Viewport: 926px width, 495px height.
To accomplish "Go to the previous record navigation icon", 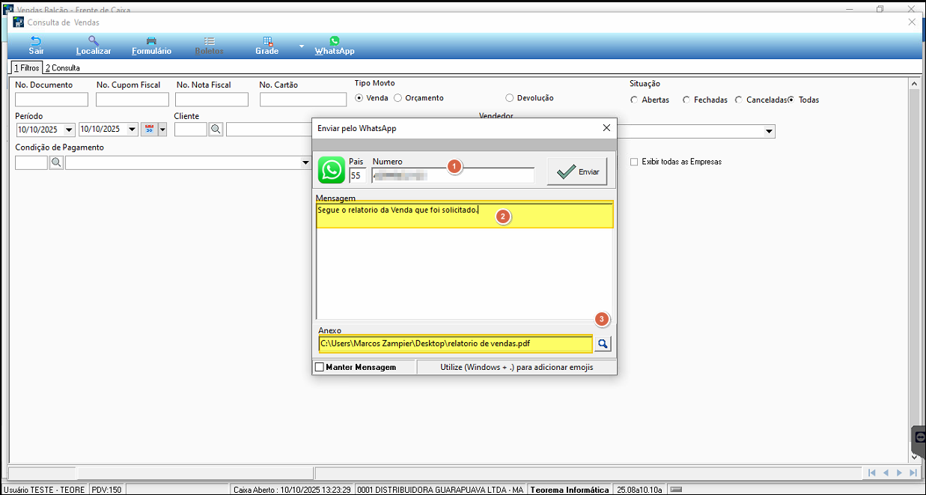I will coord(886,473).
